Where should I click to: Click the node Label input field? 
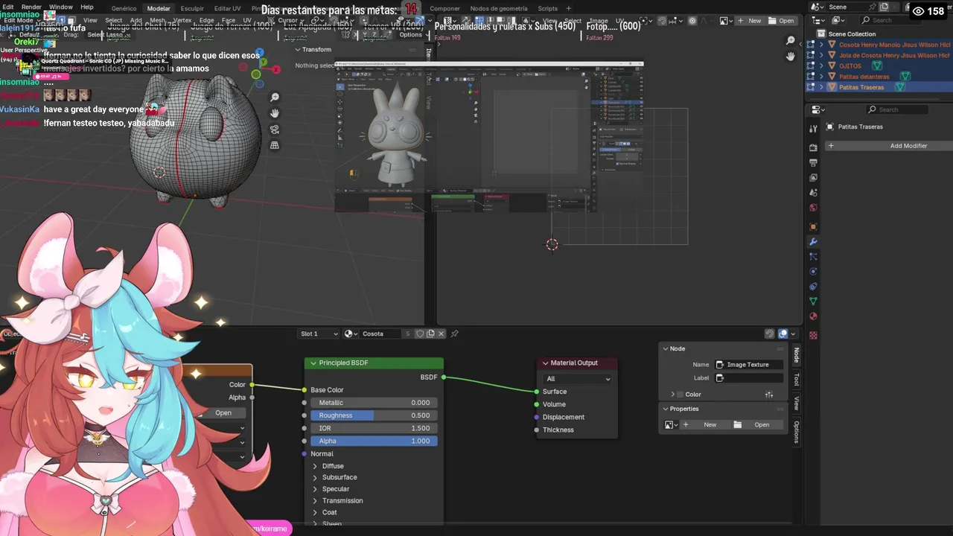pyautogui.click(x=748, y=378)
